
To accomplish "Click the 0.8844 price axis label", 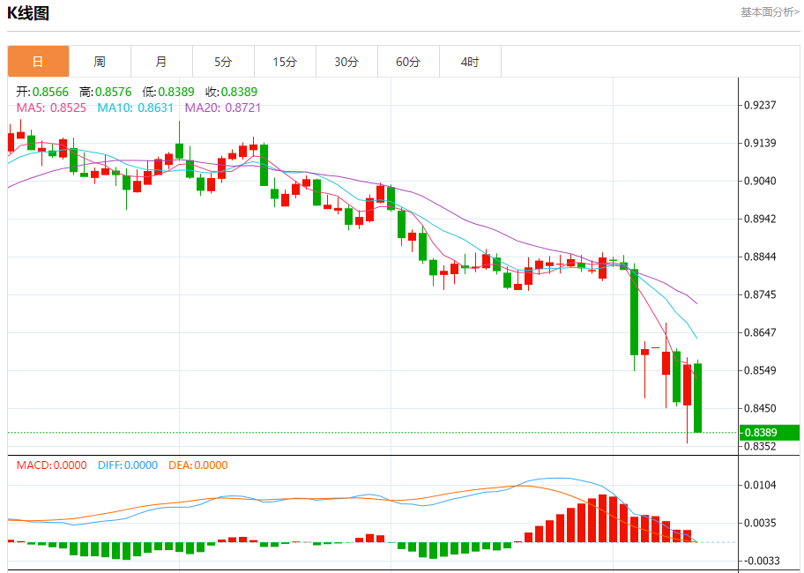I will pyautogui.click(x=760, y=257).
